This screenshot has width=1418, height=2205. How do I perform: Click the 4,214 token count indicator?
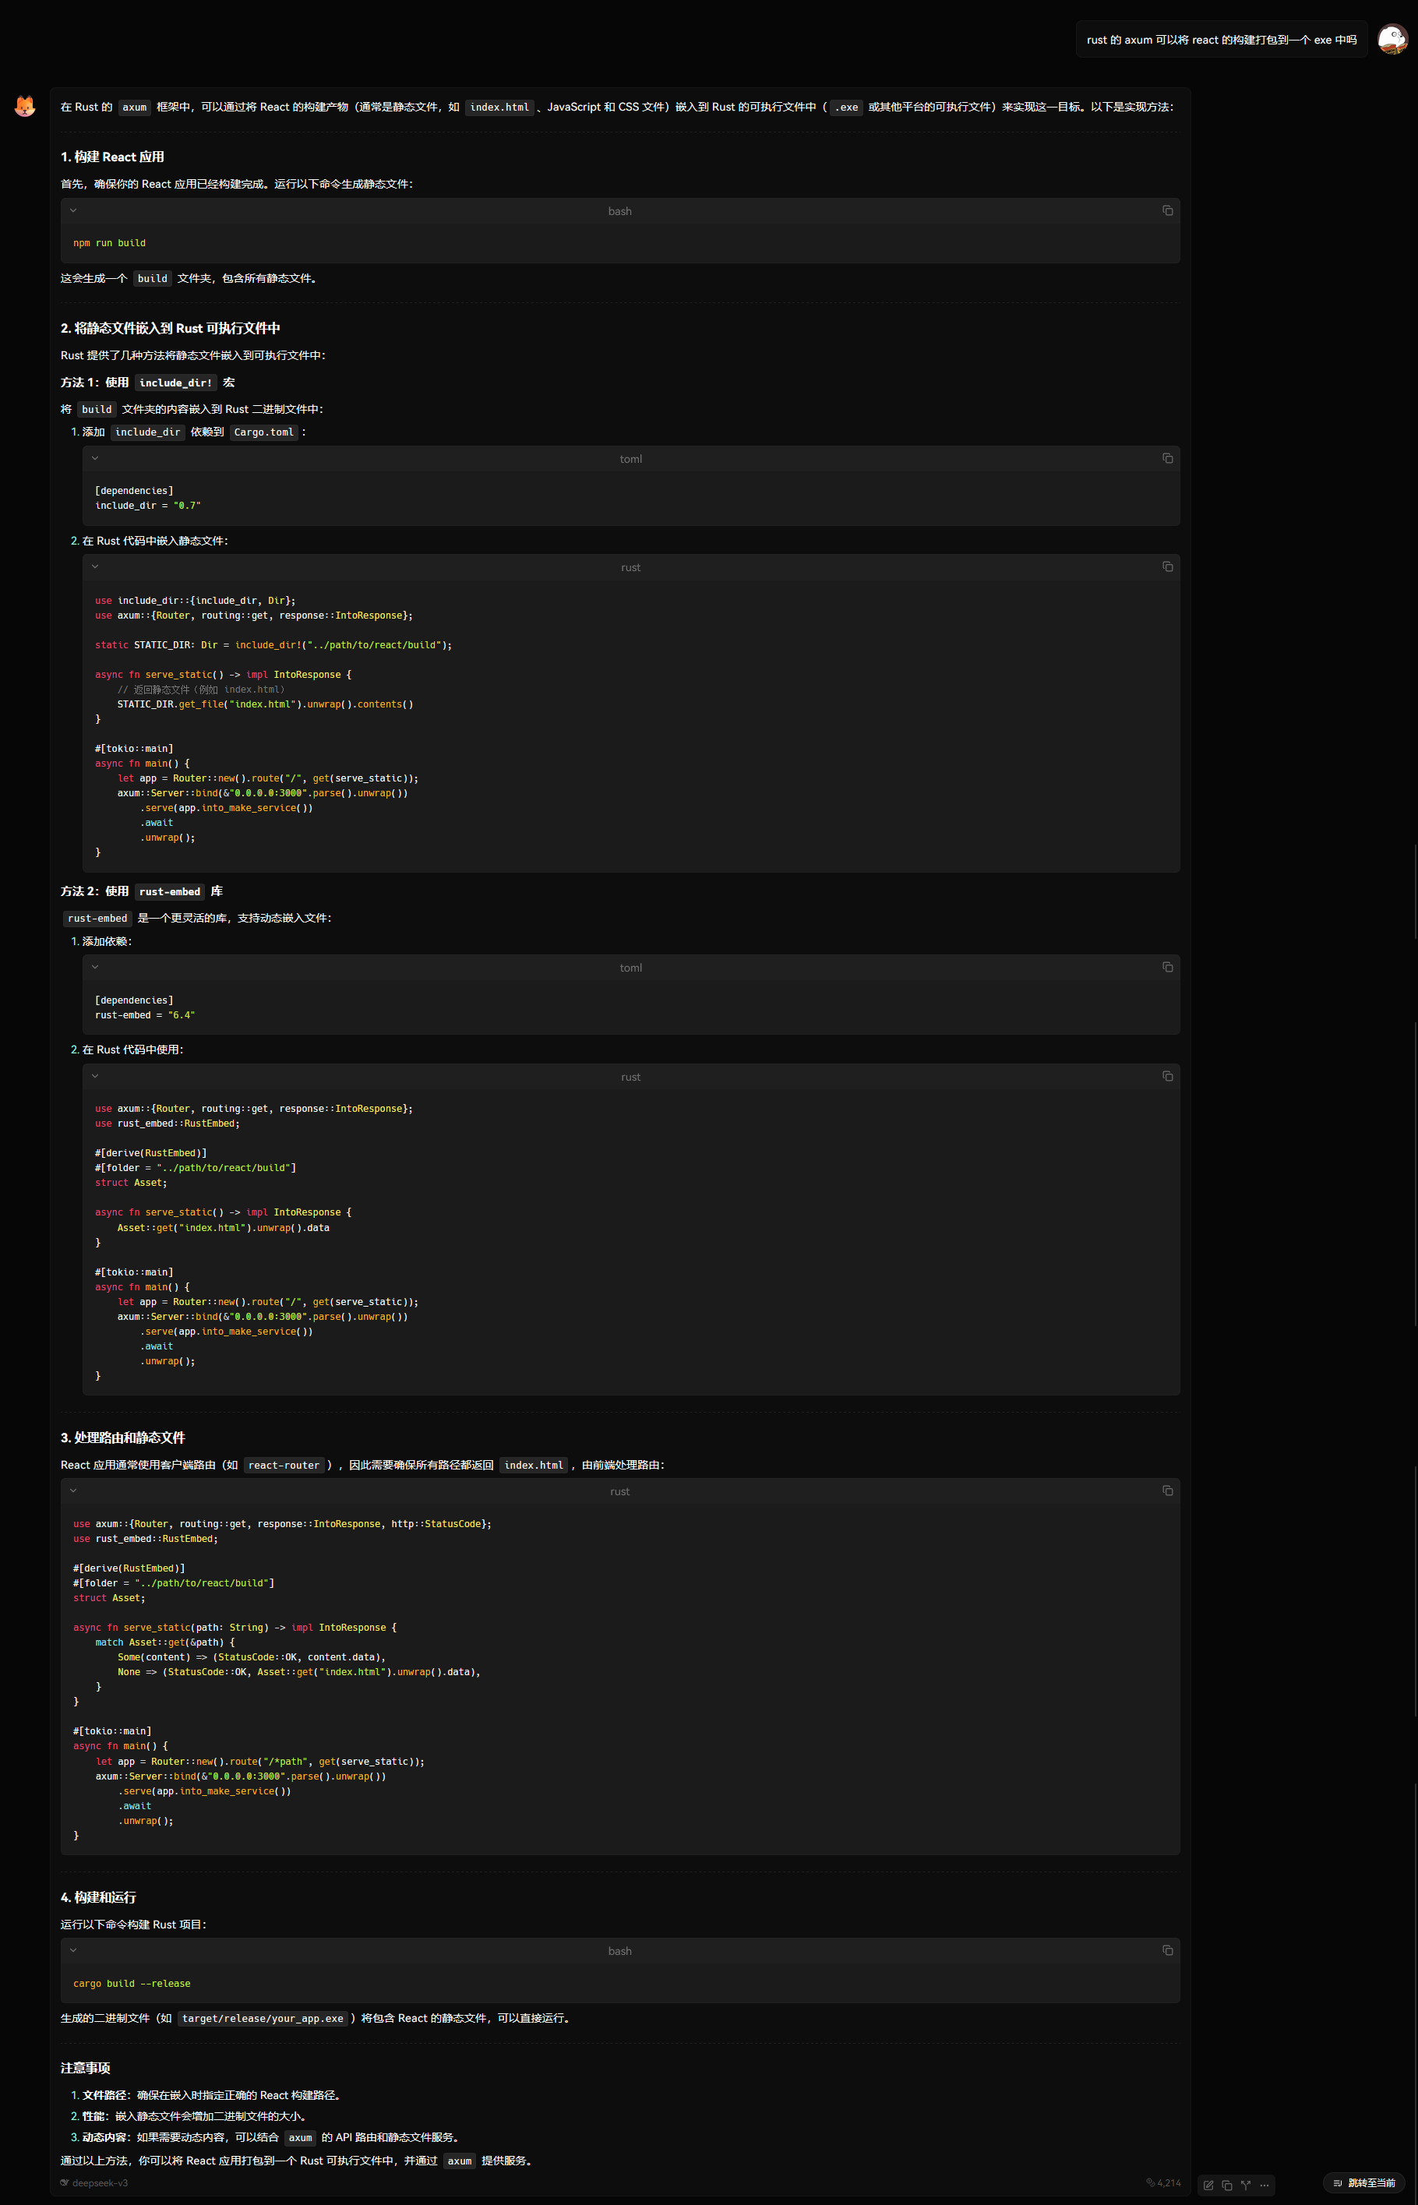coord(1163,2184)
